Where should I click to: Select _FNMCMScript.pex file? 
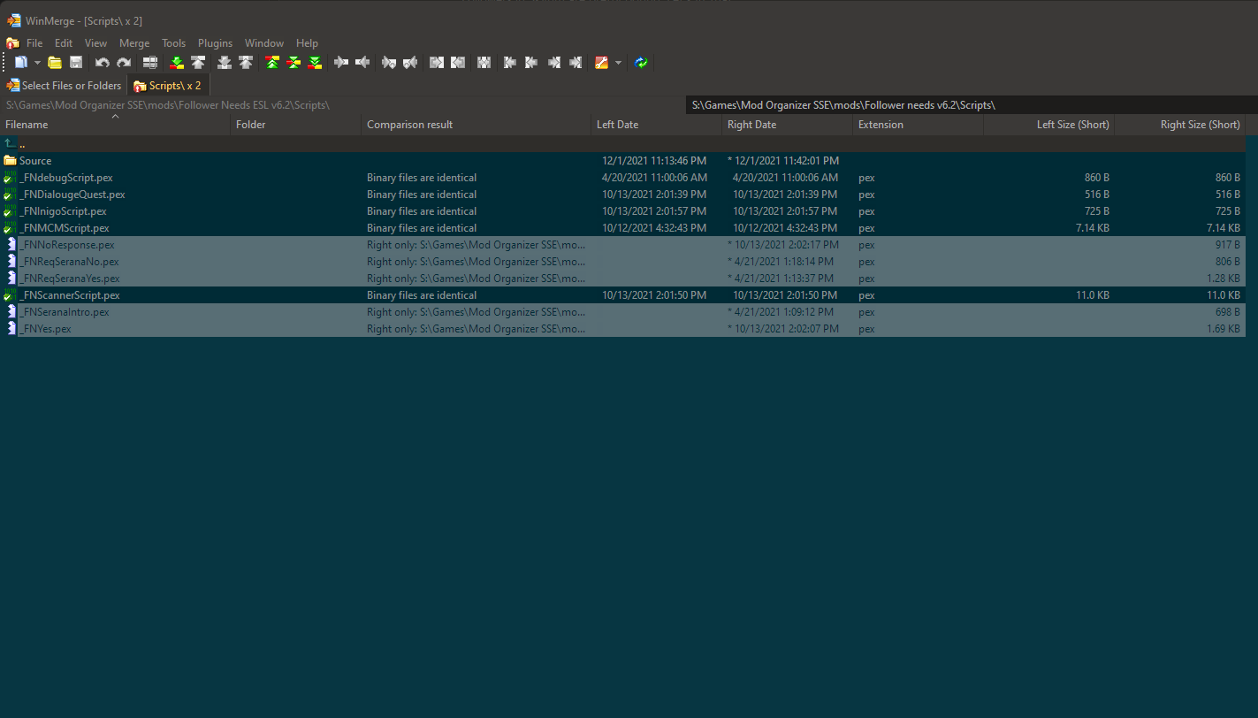tap(622, 228)
